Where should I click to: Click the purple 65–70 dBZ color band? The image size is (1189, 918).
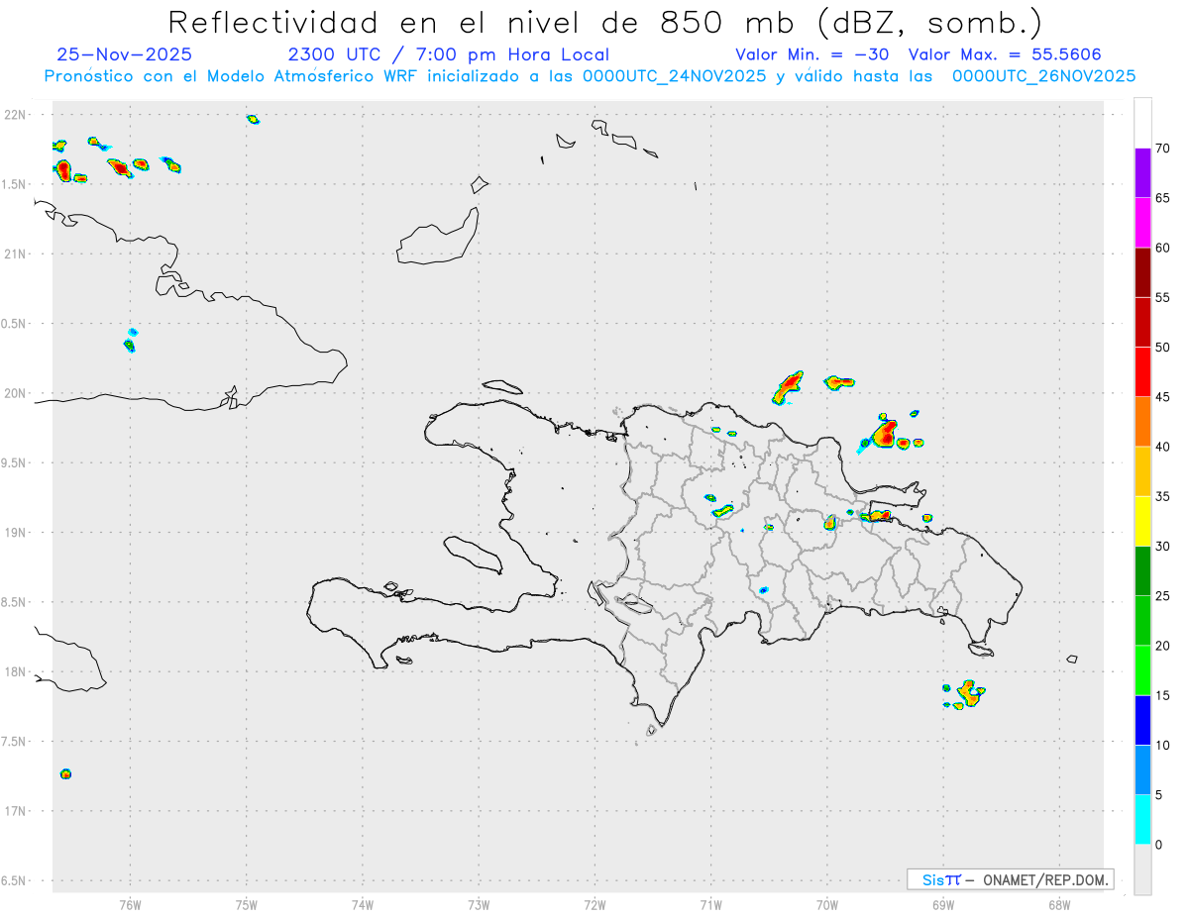pyautogui.click(x=1142, y=173)
